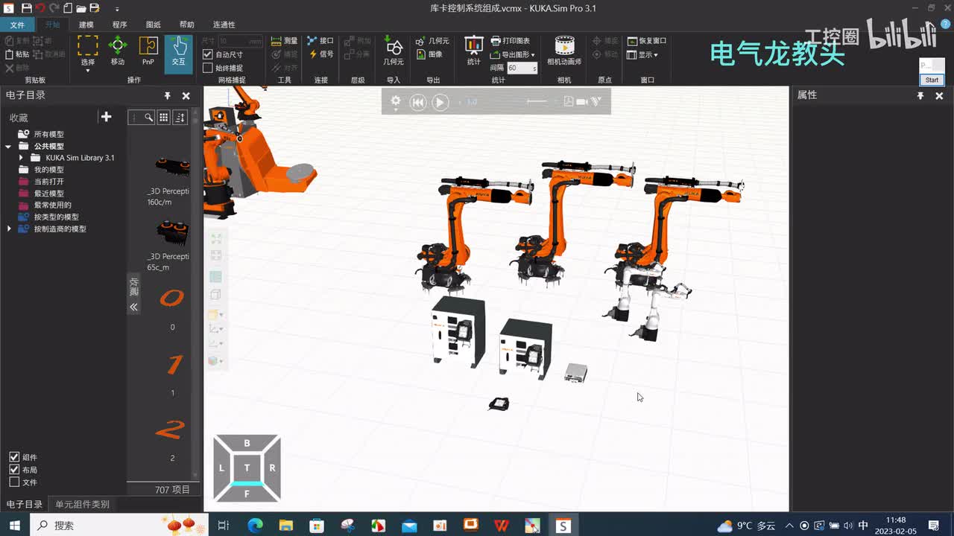Open Windows Start menu
The image size is (954, 536).
pos(15,526)
